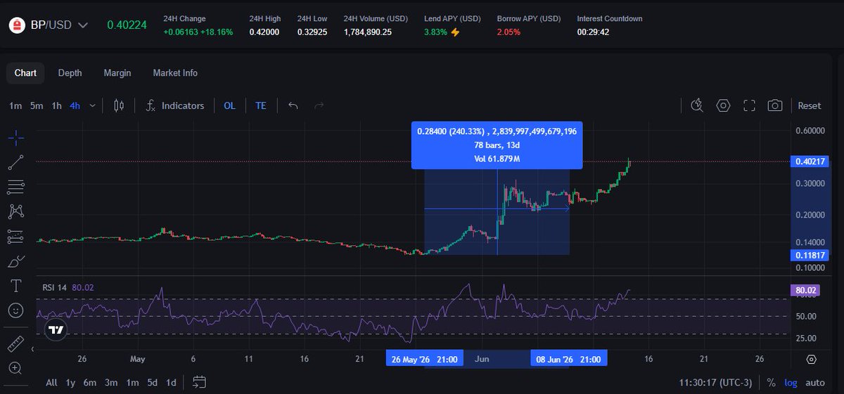Undo the last chart action
This screenshot has height=394, width=844.
293,105
